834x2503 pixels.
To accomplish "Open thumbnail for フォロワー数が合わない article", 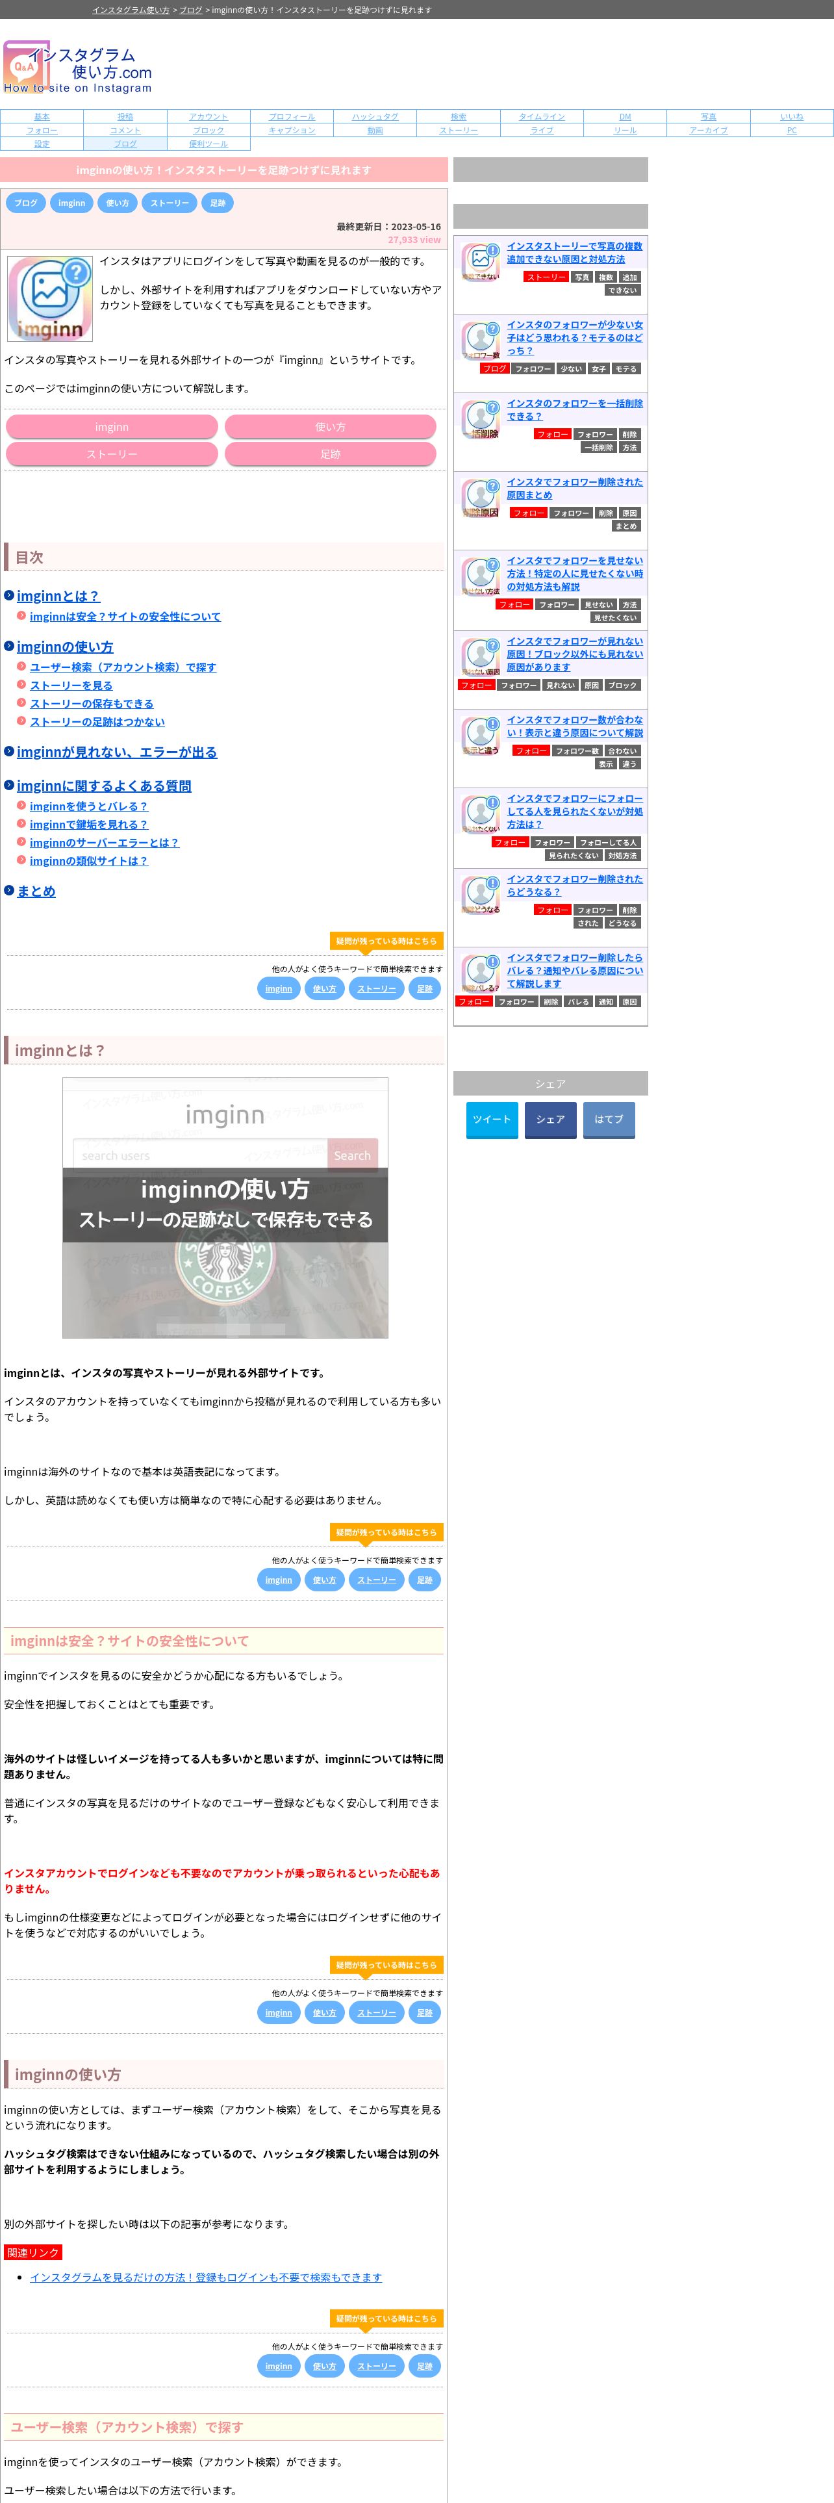I will (x=481, y=736).
